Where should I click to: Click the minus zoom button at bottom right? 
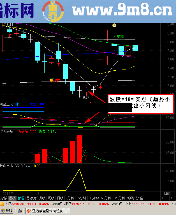167,198
